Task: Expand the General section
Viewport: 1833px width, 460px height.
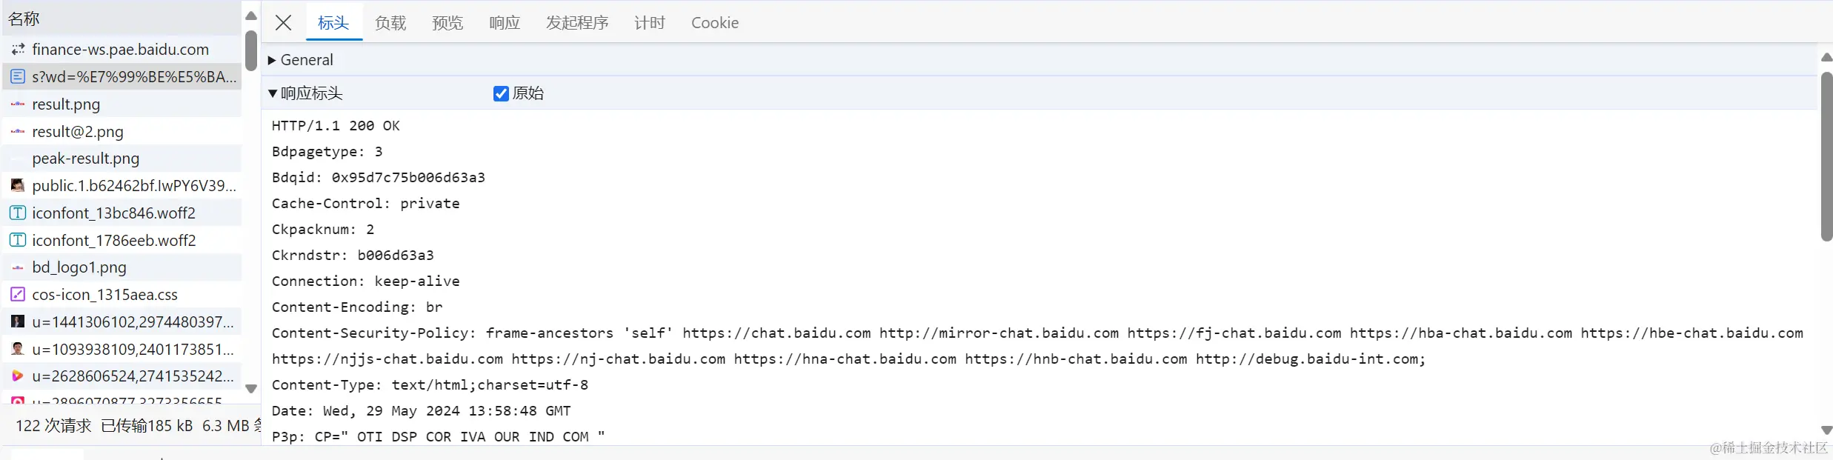Action: (x=272, y=60)
